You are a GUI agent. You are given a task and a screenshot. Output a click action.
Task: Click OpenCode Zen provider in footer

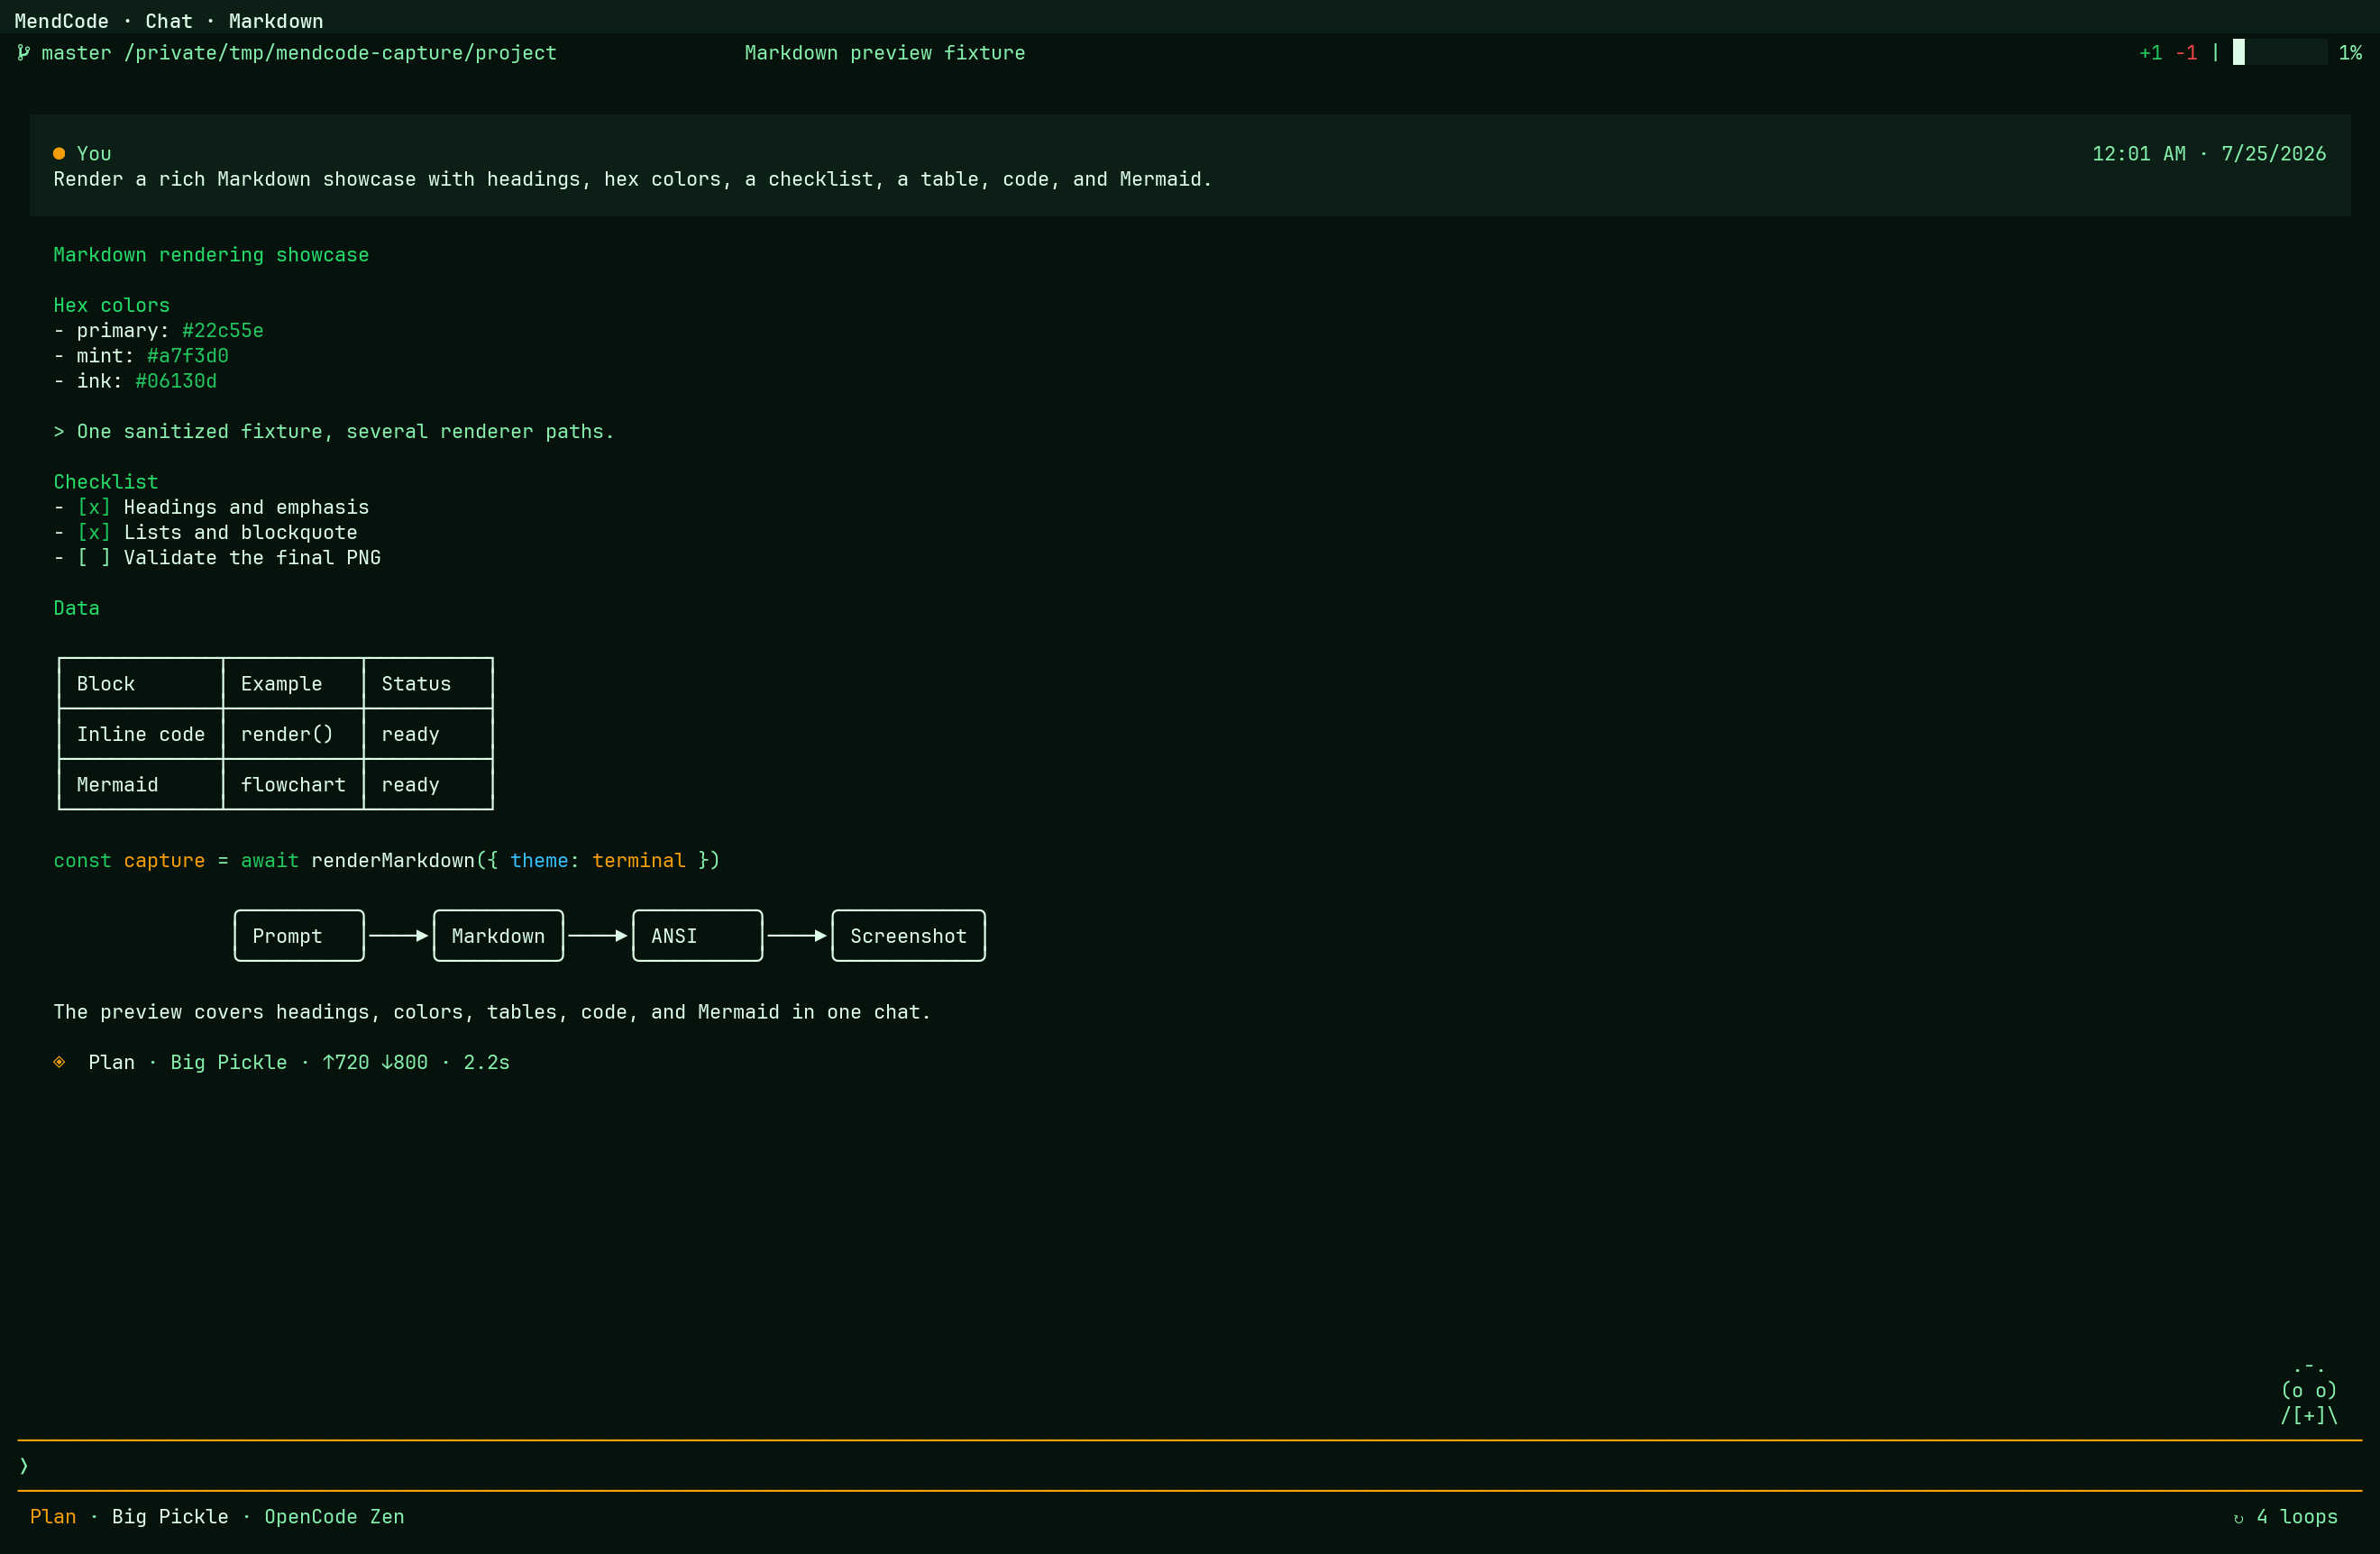[x=334, y=1516]
